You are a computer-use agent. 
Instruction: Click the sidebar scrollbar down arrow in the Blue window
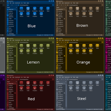pyautogui.click(x=17, y=34)
